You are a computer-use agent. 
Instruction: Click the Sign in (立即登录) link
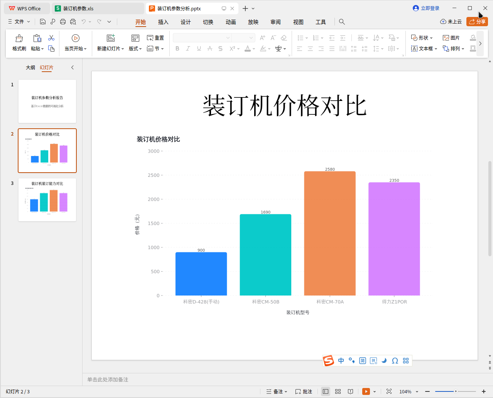point(426,8)
